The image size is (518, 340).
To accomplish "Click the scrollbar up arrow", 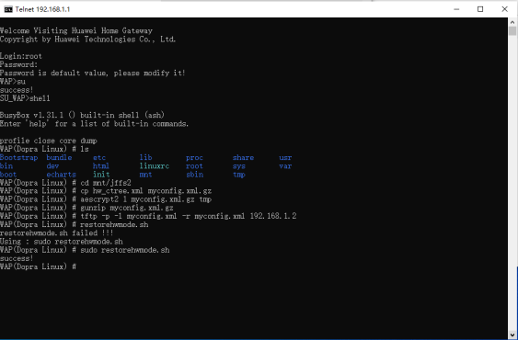I will [512, 22].
